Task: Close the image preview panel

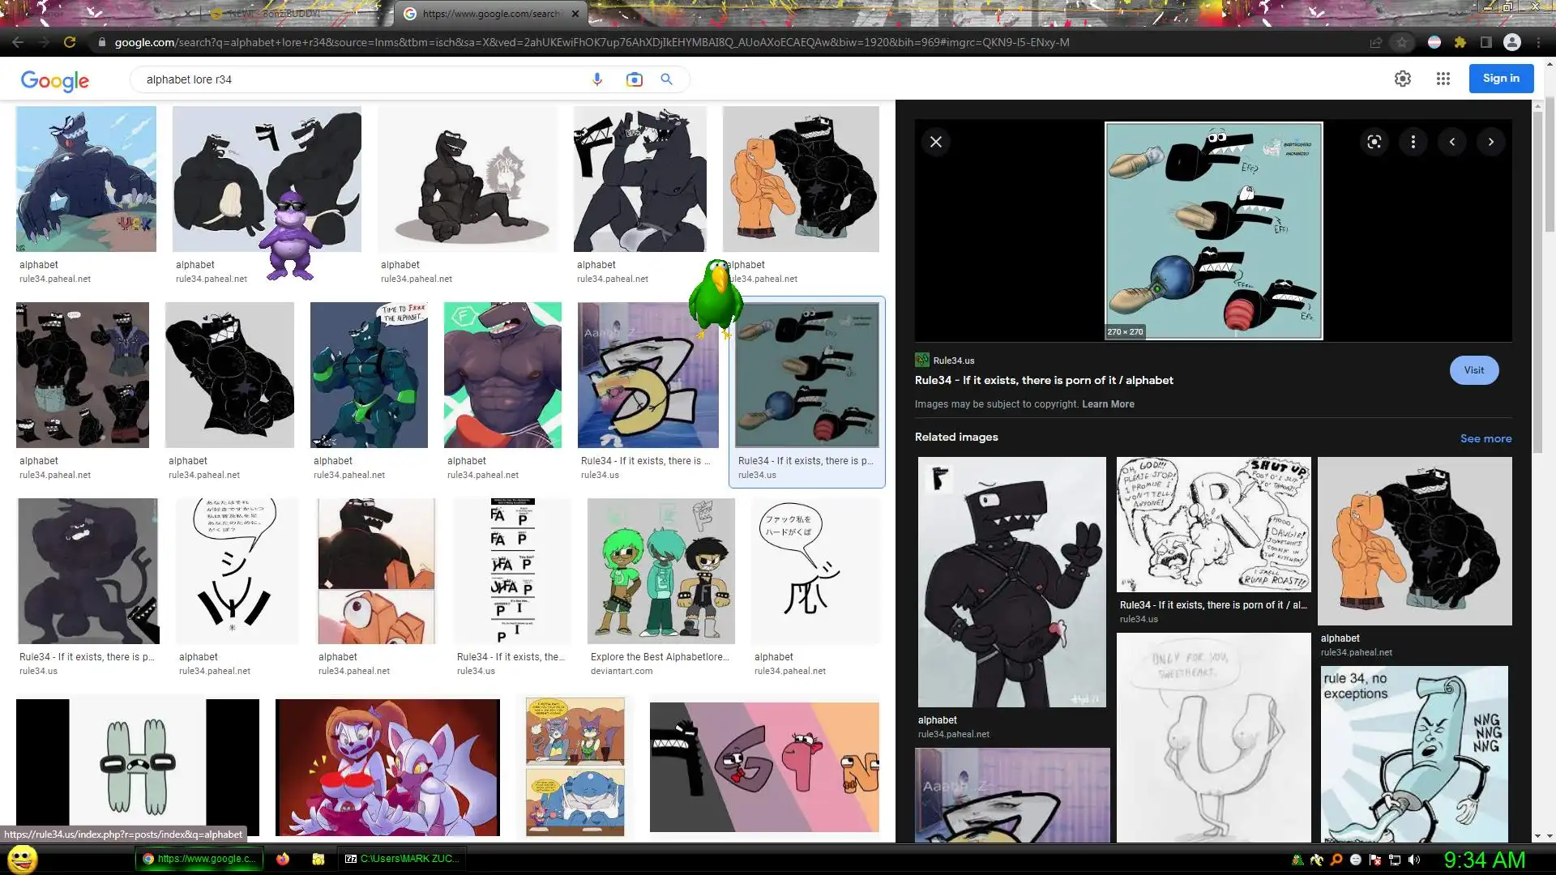Action: point(936,142)
